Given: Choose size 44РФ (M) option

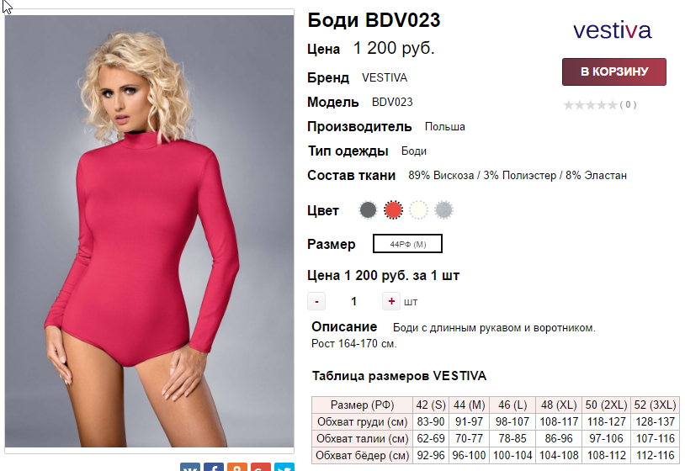Looking at the screenshot, I should [x=407, y=244].
